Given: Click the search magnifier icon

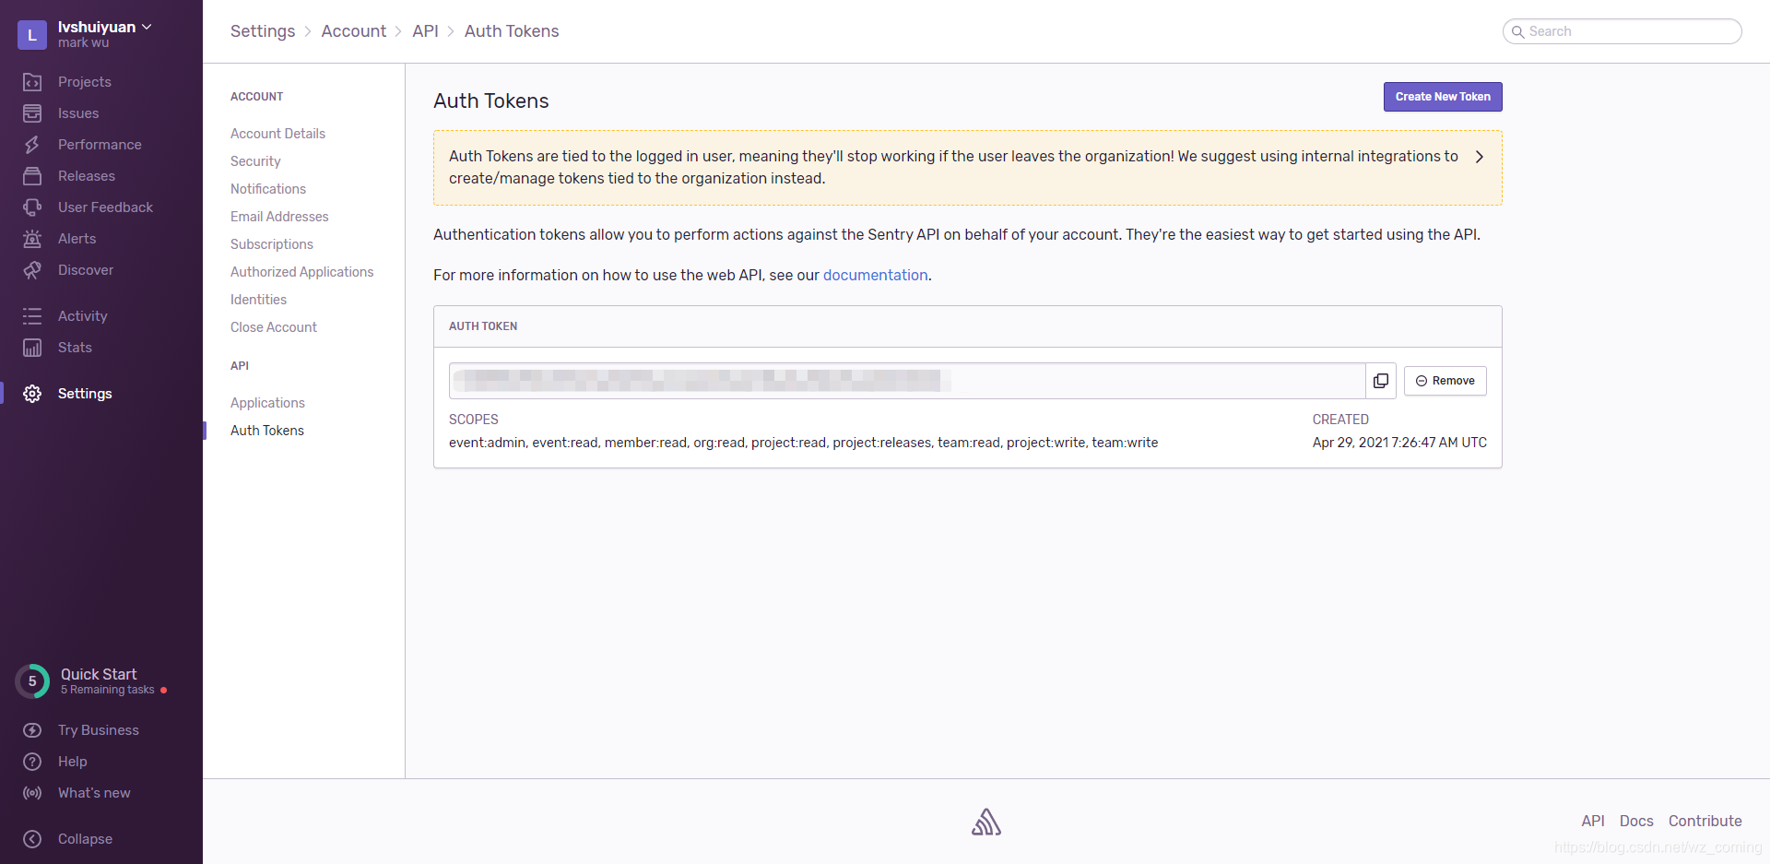Looking at the screenshot, I should (1517, 31).
